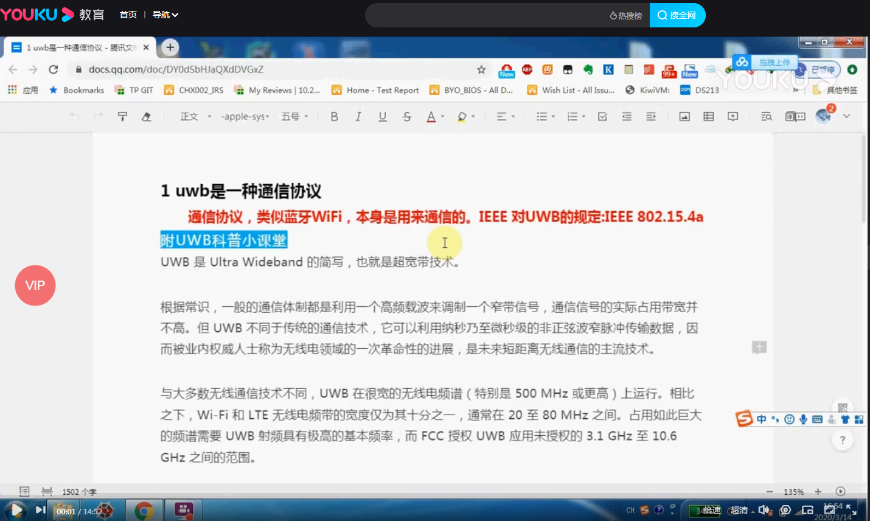
Task: Open find and replace tool
Action: 766,116
